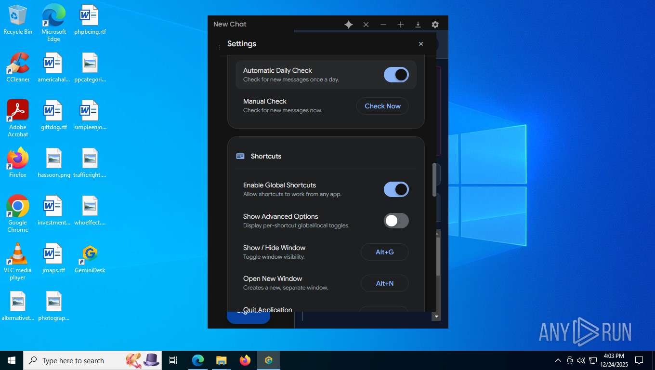Select the phpbeing.rtf file icon
The width and height of the screenshot is (655, 370).
point(90,20)
